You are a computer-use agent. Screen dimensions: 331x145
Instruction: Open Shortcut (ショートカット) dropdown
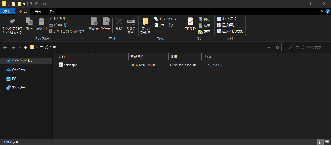tap(166, 25)
